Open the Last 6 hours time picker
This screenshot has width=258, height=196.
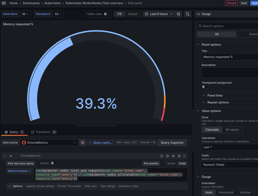coord(159,14)
